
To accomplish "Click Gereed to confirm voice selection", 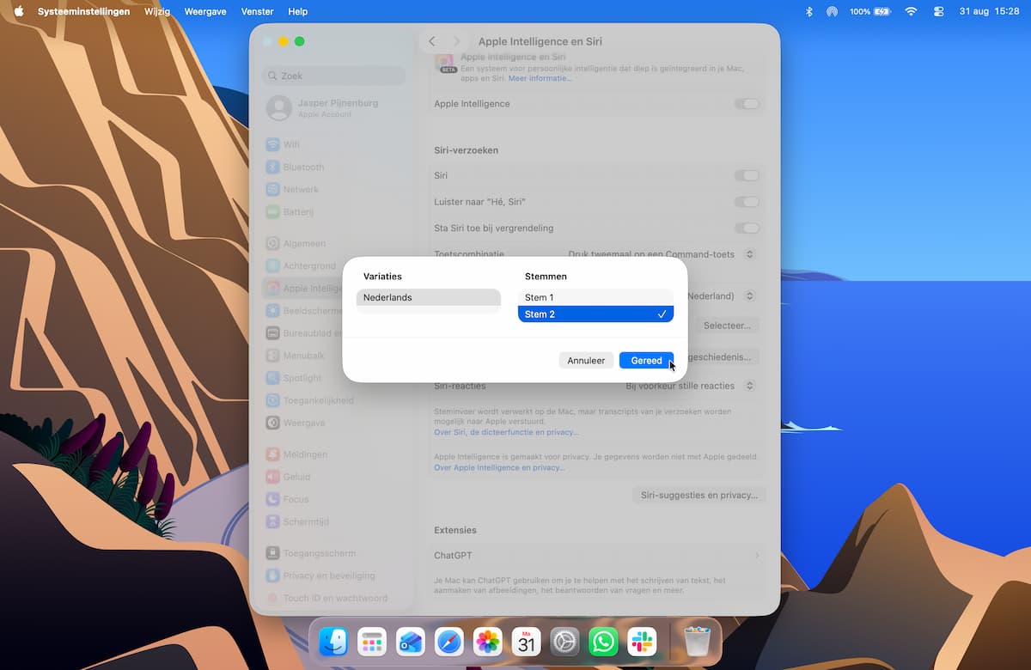I will (x=646, y=361).
